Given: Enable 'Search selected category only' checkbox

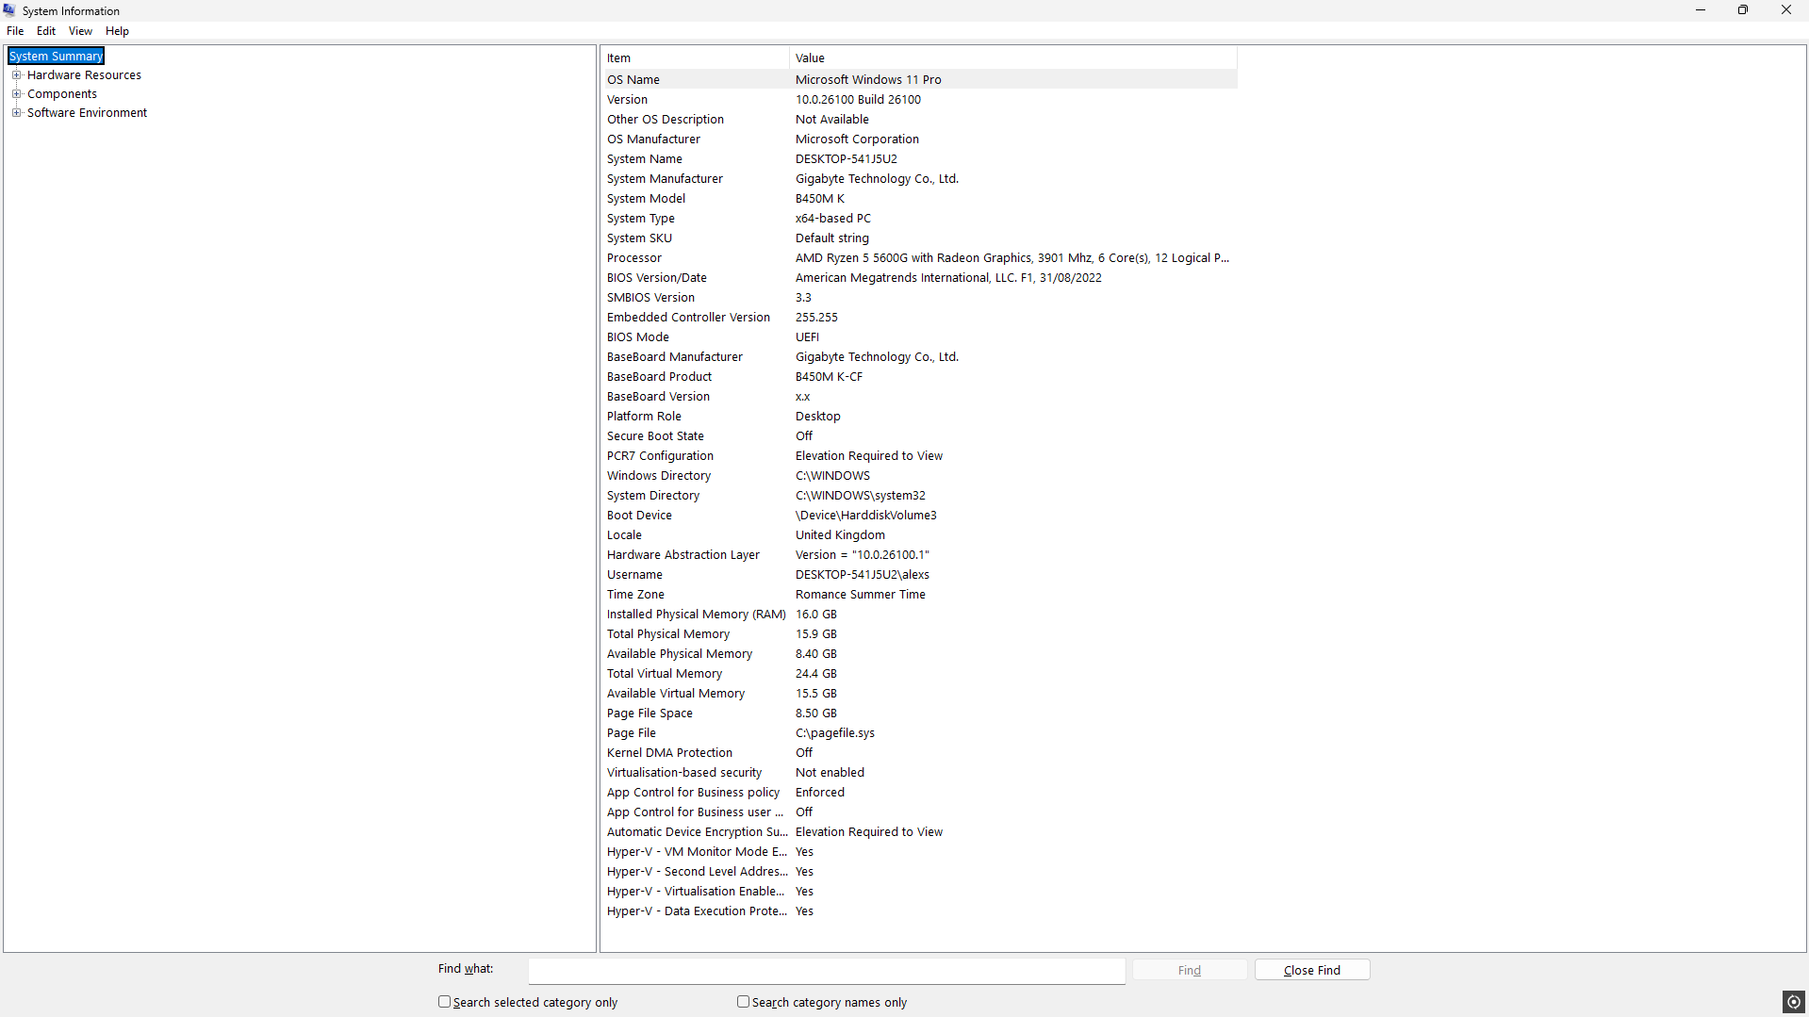Looking at the screenshot, I should pyautogui.click(x=444, y=1002).
